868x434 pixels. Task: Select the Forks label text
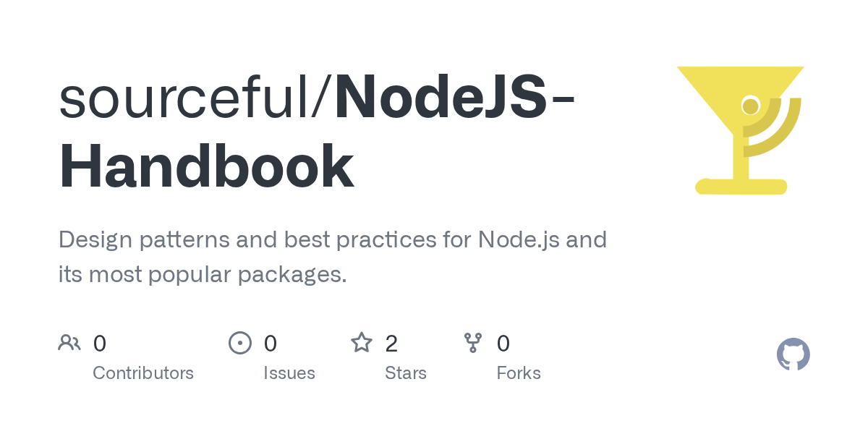pos(519,373)
